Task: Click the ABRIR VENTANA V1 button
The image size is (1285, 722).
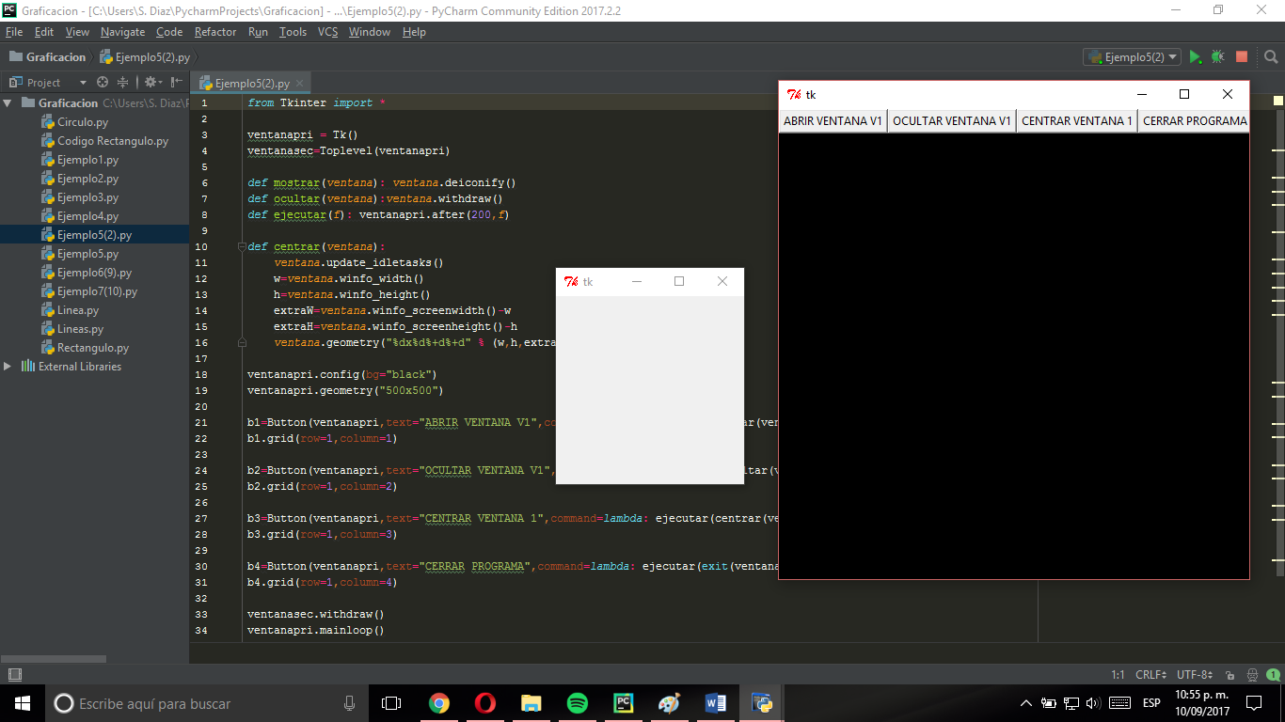Action: coord(832,120)
